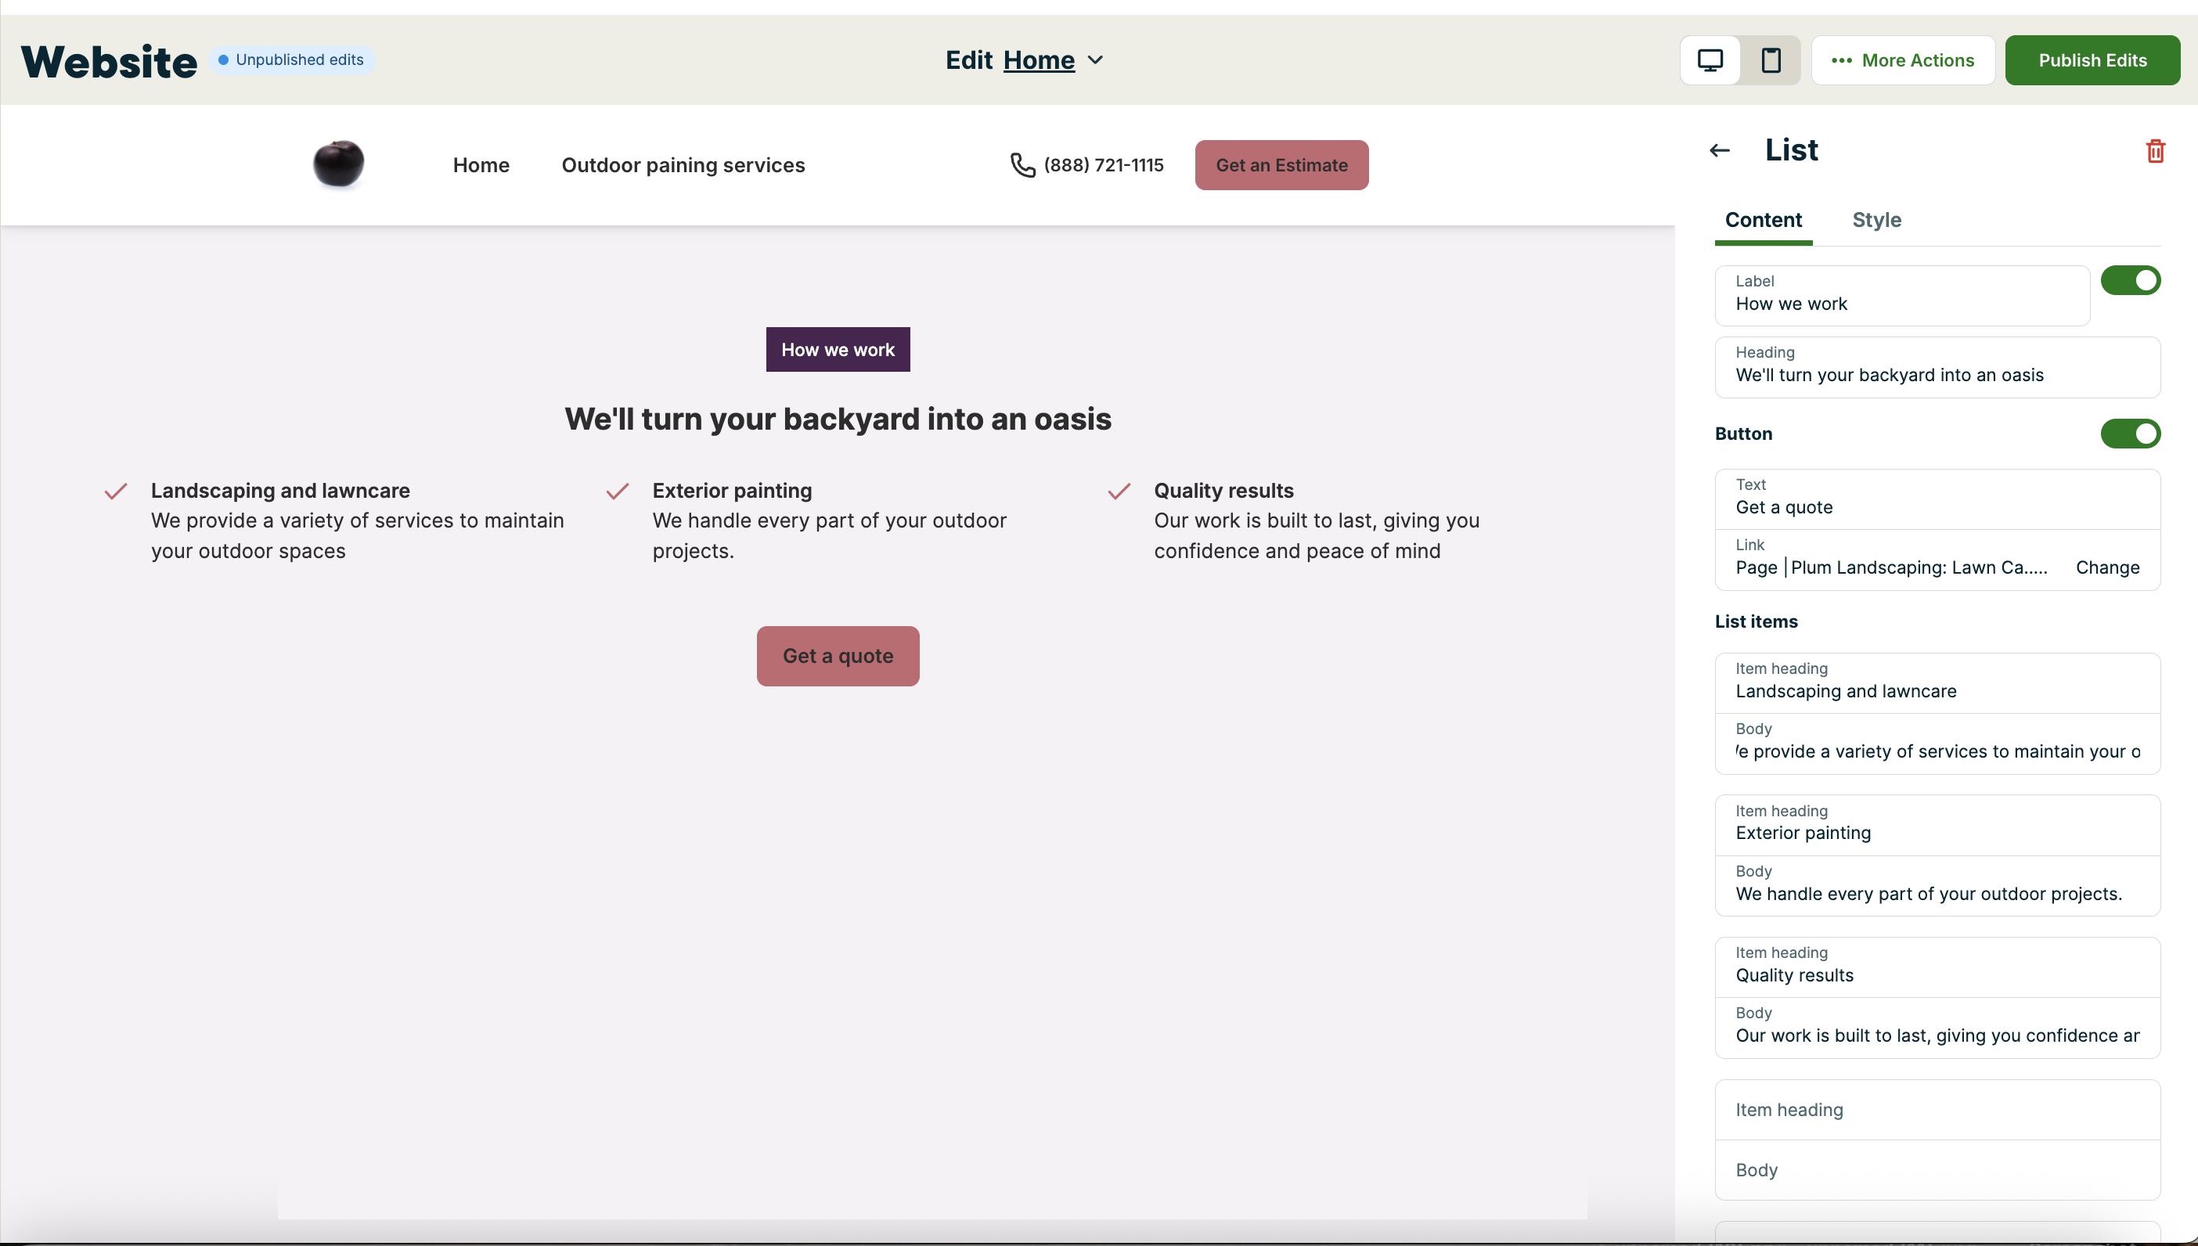Click the back arrow beside List
Viewport: 2198px width, 1246px height.
tap(1719, 150)
